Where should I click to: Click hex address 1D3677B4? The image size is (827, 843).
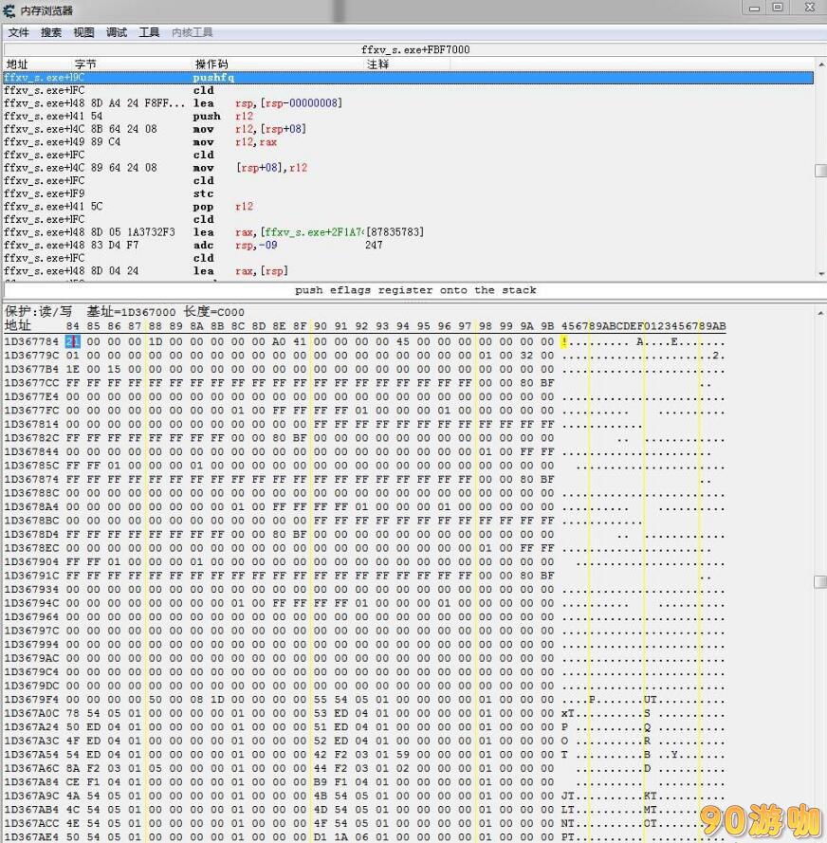31,369
